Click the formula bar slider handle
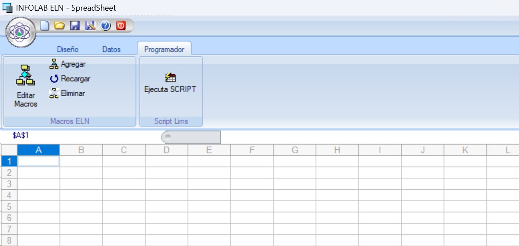Image resolution: width=519 pixels, height=246 pixels. [168, 137]
